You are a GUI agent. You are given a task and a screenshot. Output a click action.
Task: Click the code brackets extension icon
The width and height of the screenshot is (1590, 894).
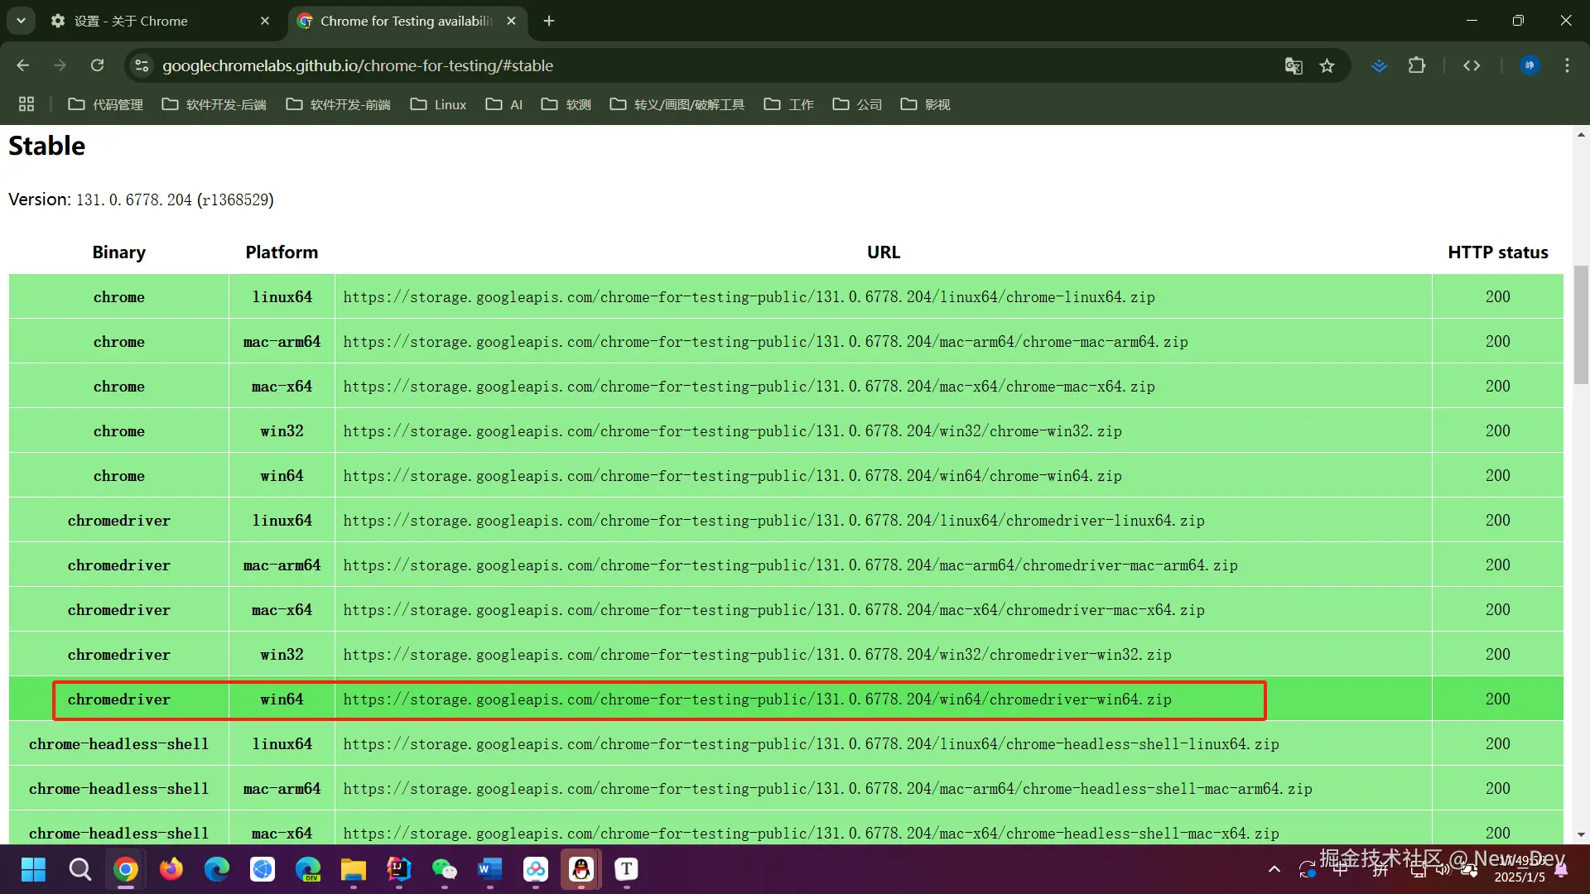click(x=1472, y=65)
